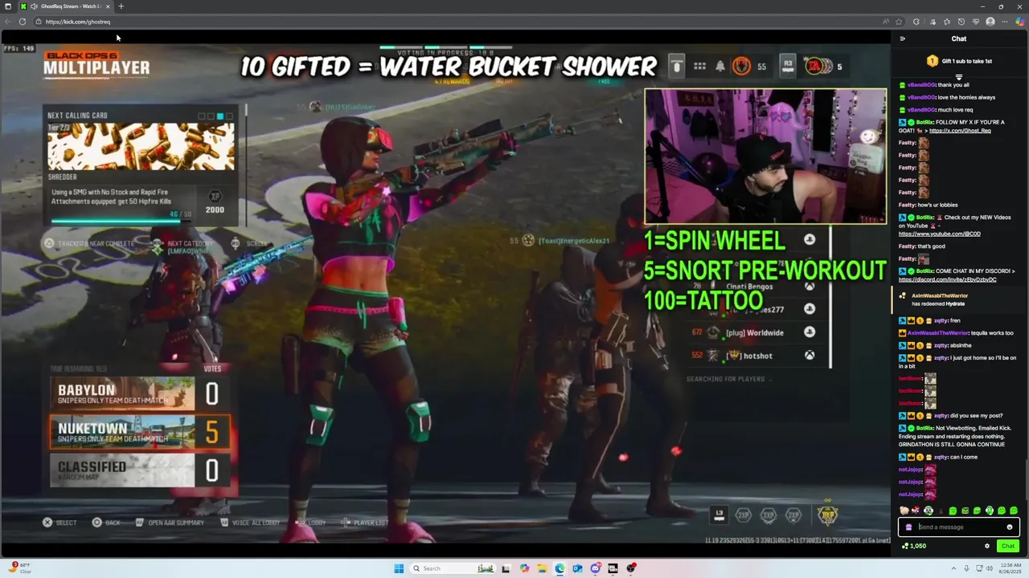Click the game's grid menu icon
1029x578 pixels.
pyautogui.click(x=699, y=67)
